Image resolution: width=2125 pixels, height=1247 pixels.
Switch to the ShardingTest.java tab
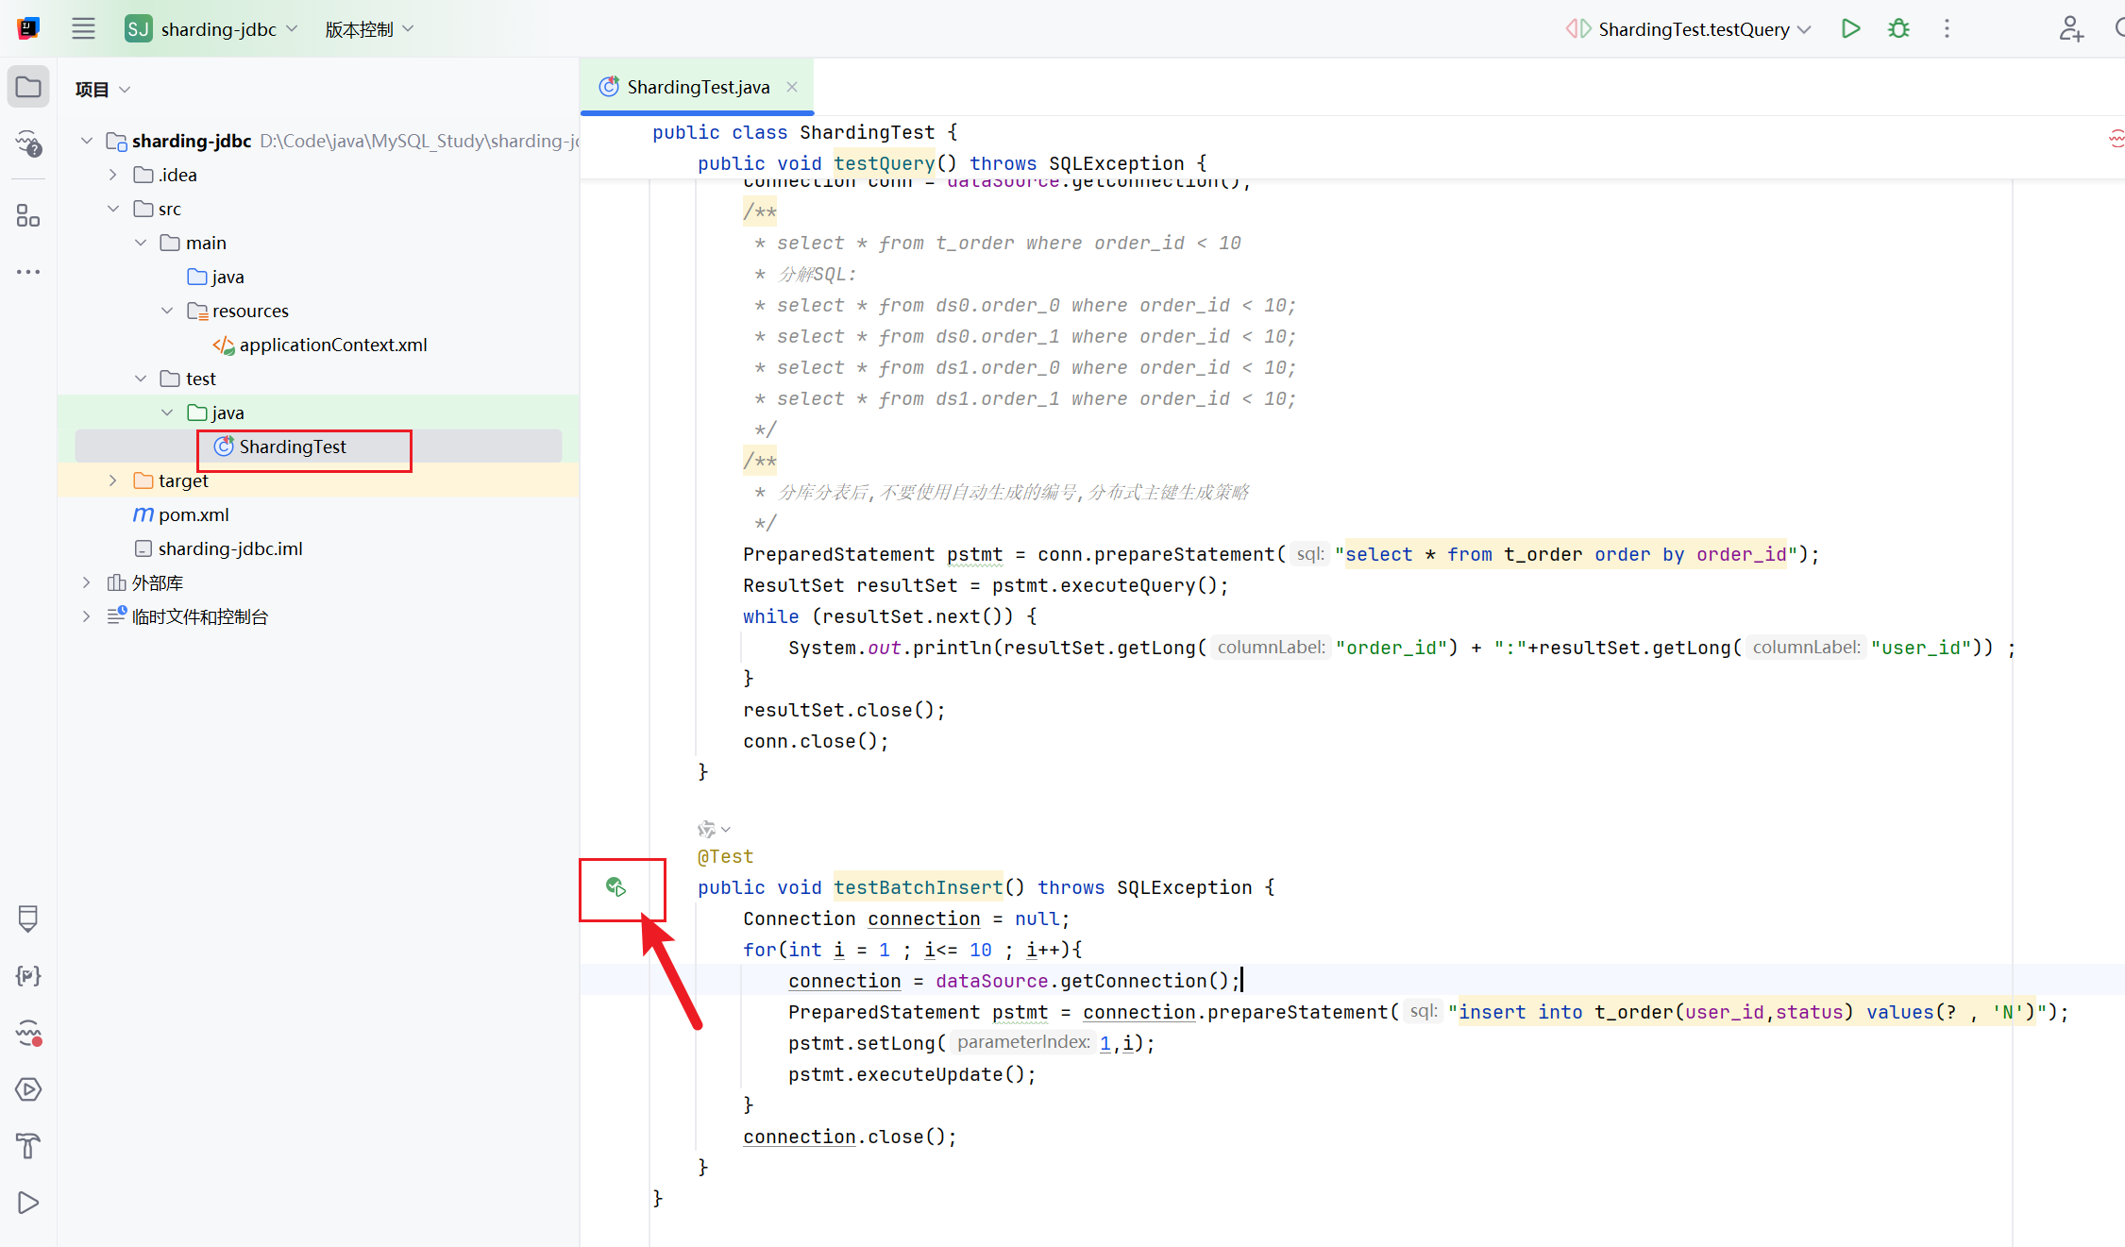(x=698, y=87)
